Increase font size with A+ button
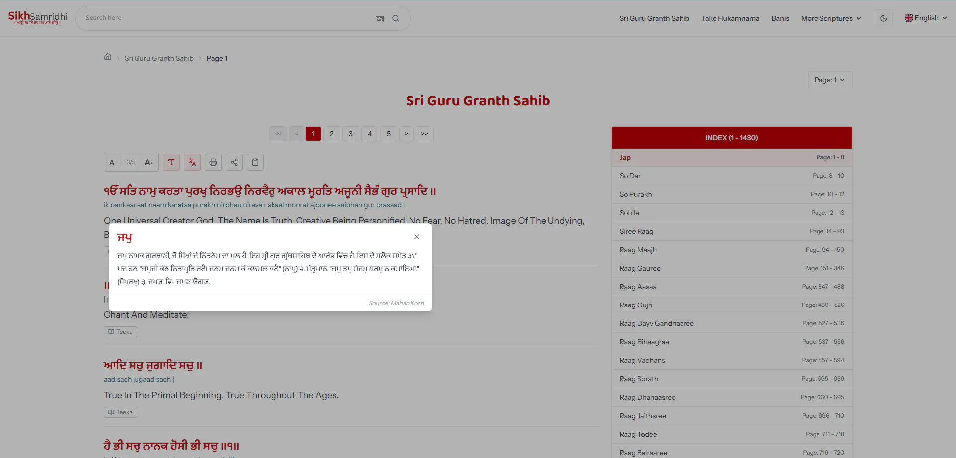This screenshot has height=458, width=956. click(149, 162)
